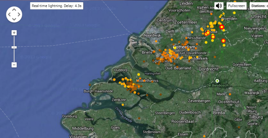Viewport: 268px width, 138px height.
Task: Click the yellow strike dot above Middelharnis
Action: click(139, 75)
